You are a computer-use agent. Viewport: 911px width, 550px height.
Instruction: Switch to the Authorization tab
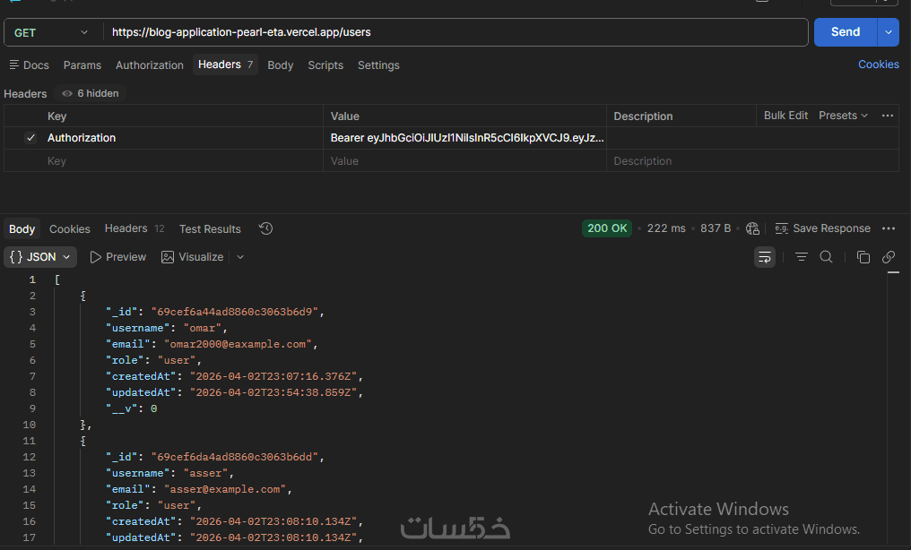150,65
